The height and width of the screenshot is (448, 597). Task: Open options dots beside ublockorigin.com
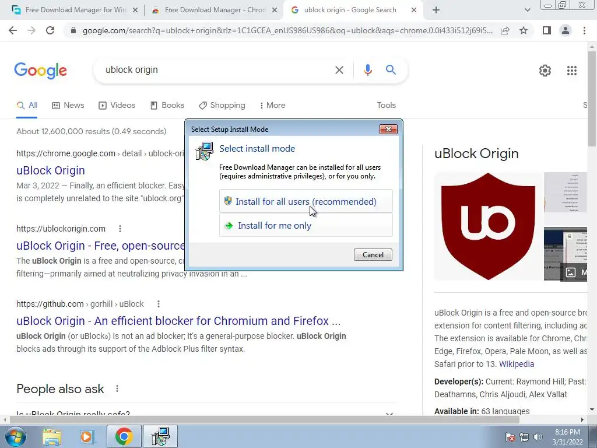120,229
